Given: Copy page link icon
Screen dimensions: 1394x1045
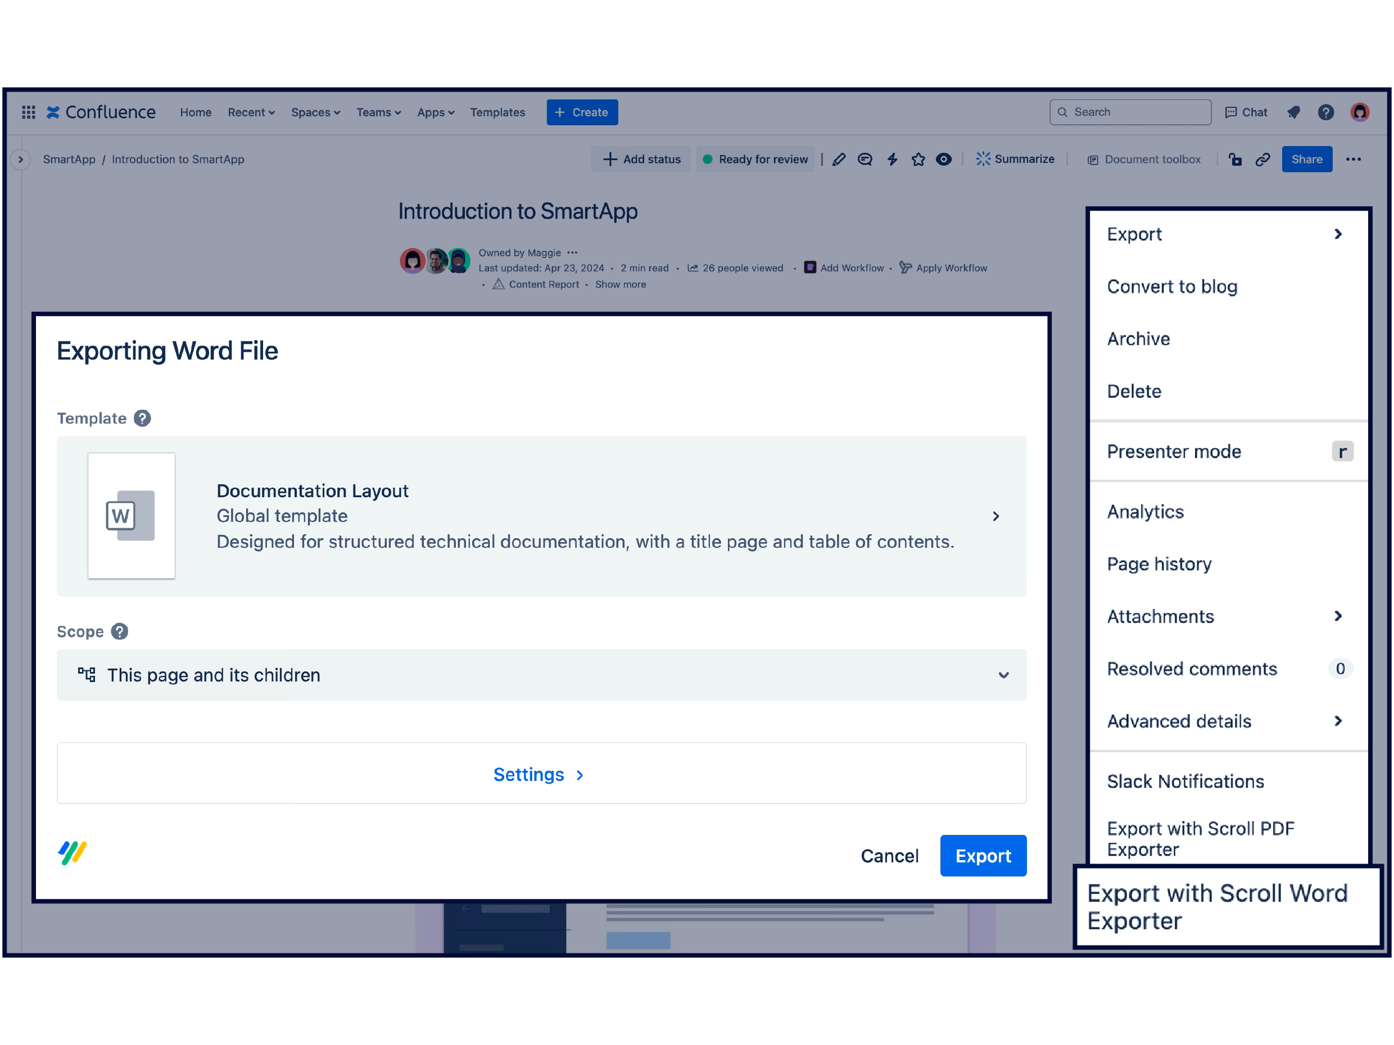Looking at the screenshot, I should [1262, 160].
